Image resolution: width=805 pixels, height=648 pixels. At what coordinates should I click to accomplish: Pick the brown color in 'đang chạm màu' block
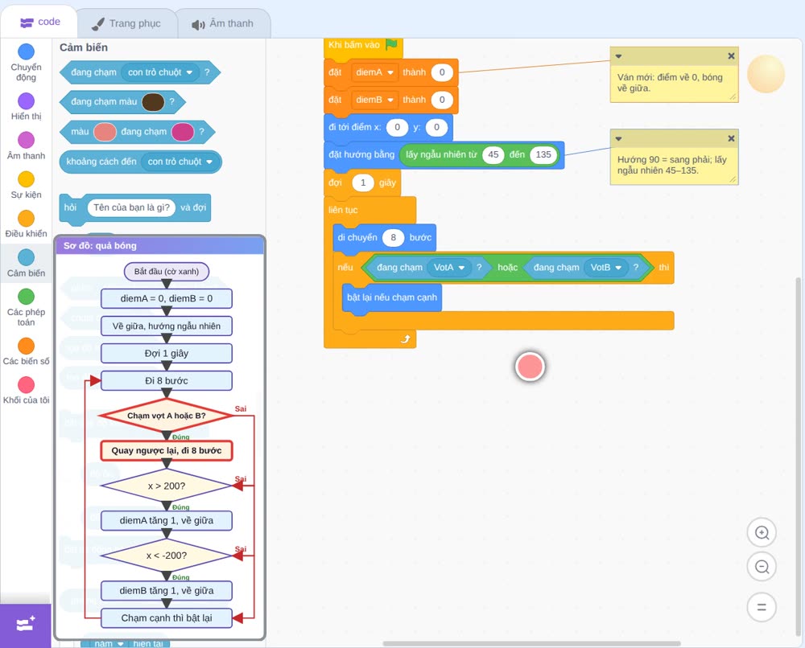152,102
